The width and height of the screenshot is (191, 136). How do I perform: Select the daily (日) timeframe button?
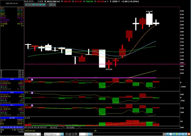point(47,5)
